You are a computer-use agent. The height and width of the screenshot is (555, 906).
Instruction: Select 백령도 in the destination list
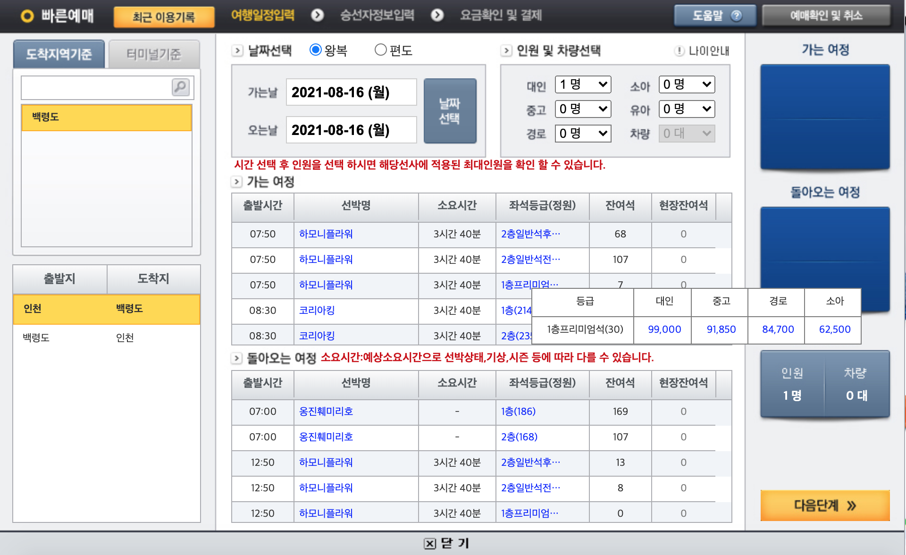107,118
